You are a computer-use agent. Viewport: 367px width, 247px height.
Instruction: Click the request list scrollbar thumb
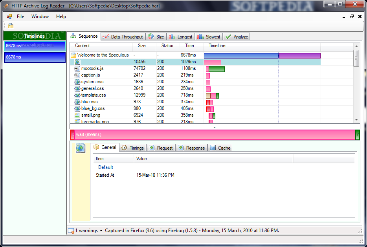356,58
